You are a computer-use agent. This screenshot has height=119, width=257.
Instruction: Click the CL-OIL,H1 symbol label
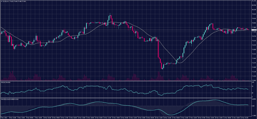[5, 1]
